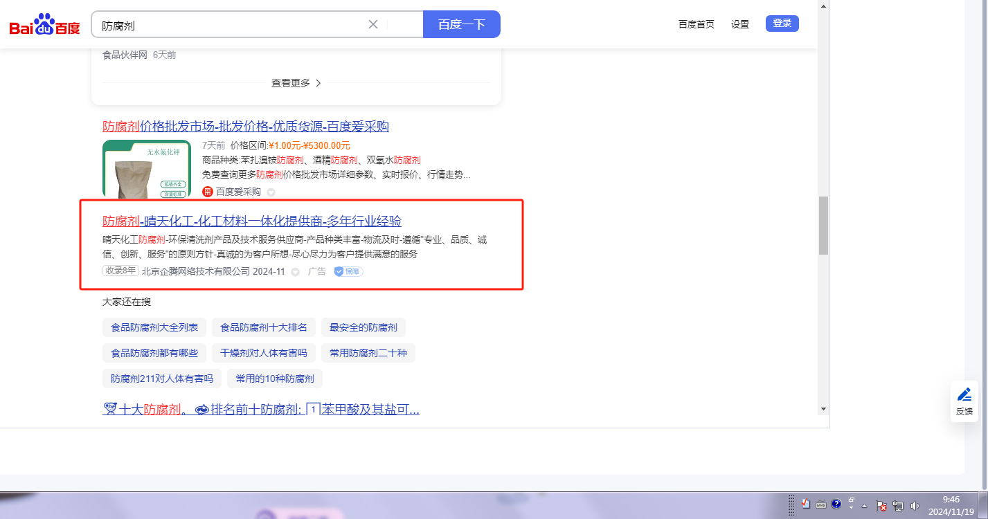The height and width of the screenshot is (519, 988).
Task: Expand 查看更多 chevron
Action: tap(318, 83)
